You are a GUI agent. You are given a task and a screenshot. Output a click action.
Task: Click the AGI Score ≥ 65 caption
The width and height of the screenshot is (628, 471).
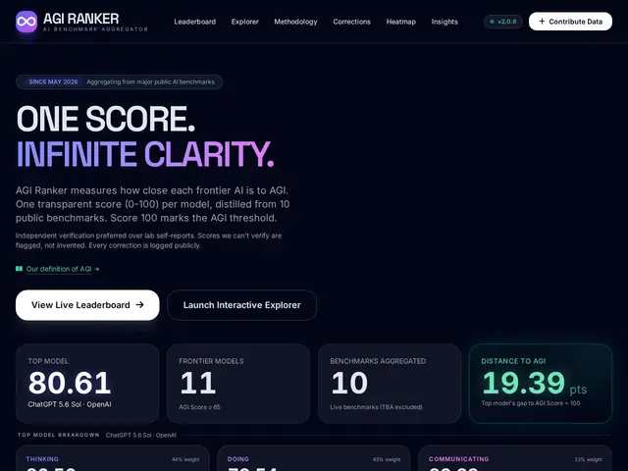point(199,407)
